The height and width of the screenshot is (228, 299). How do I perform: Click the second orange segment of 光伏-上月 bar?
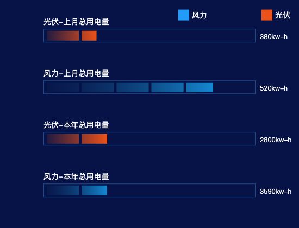pos(89,36)
